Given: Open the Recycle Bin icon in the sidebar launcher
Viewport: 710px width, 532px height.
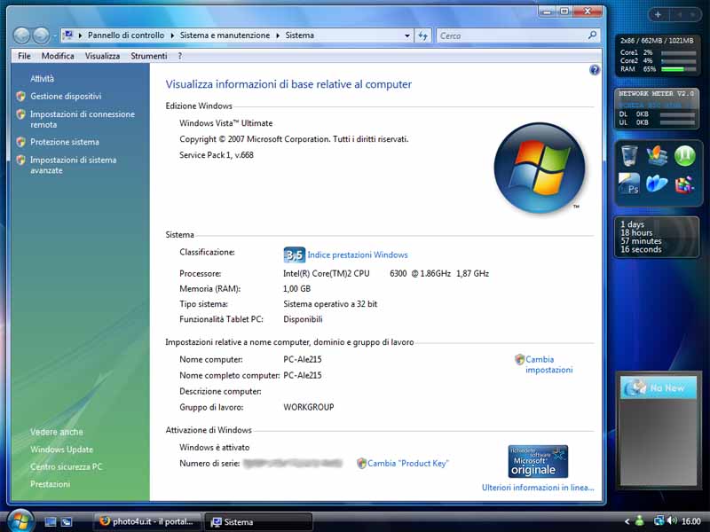Looking at the screenshot, I should click(x=629, y=156).
